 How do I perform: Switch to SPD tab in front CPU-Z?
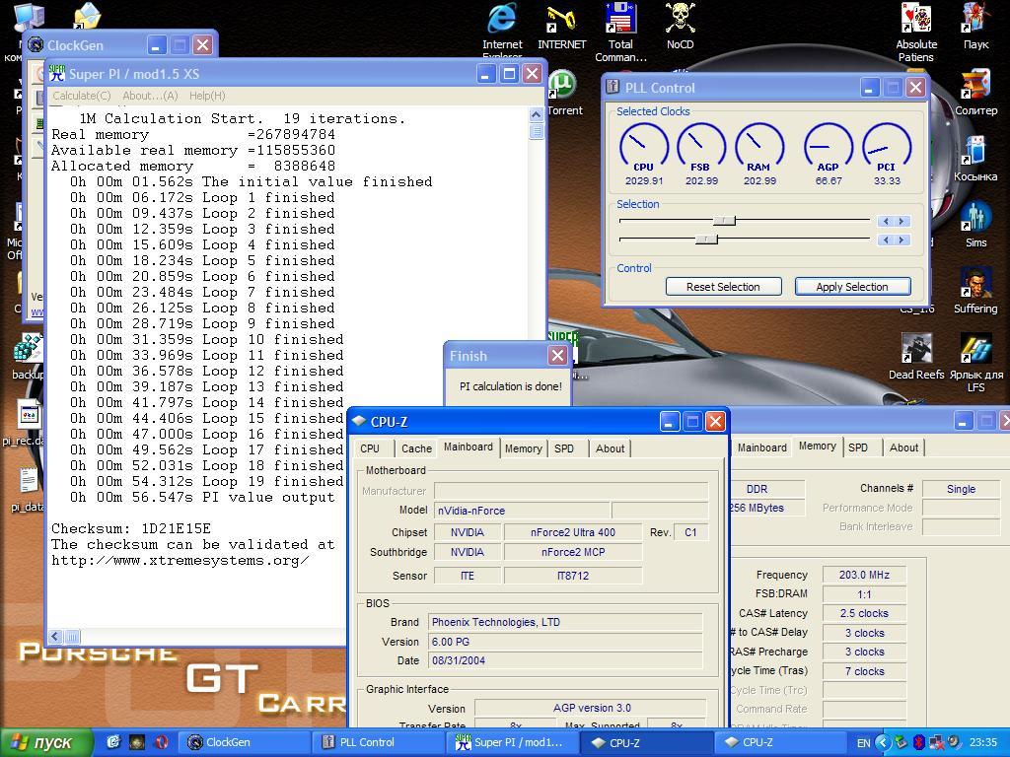pos(563,448)
